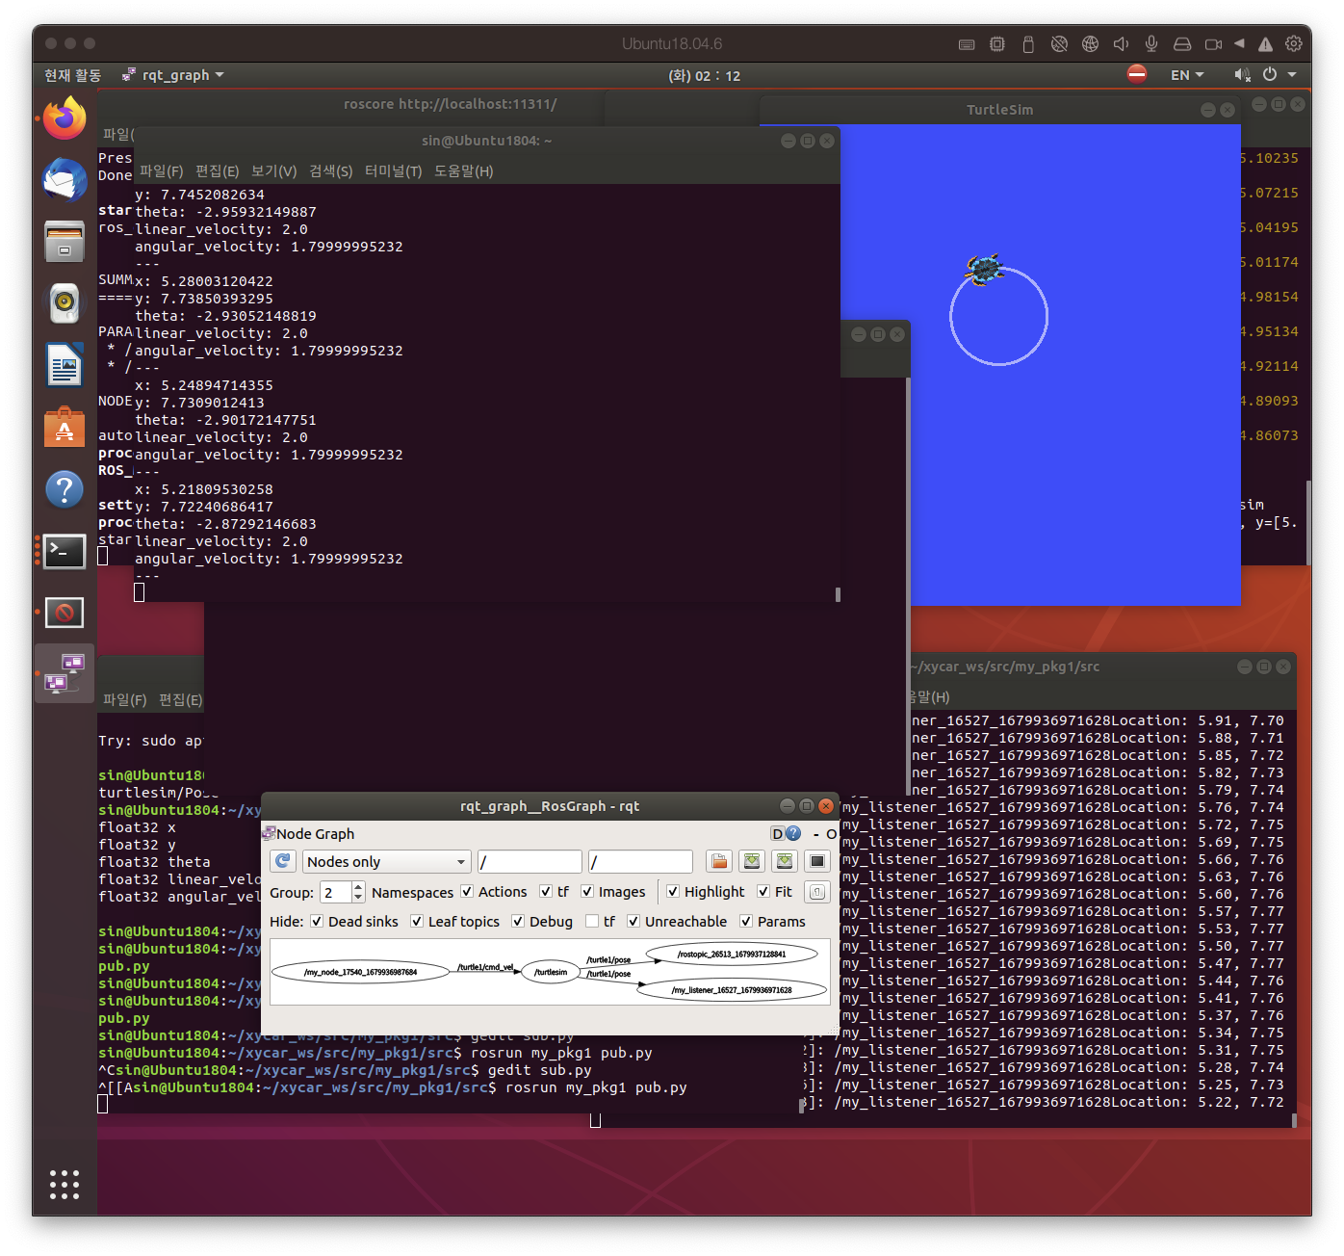Export the node graph as an image
This screenshot has height=1256, width=1344.
pyautogui.click(x=785, y=861)
